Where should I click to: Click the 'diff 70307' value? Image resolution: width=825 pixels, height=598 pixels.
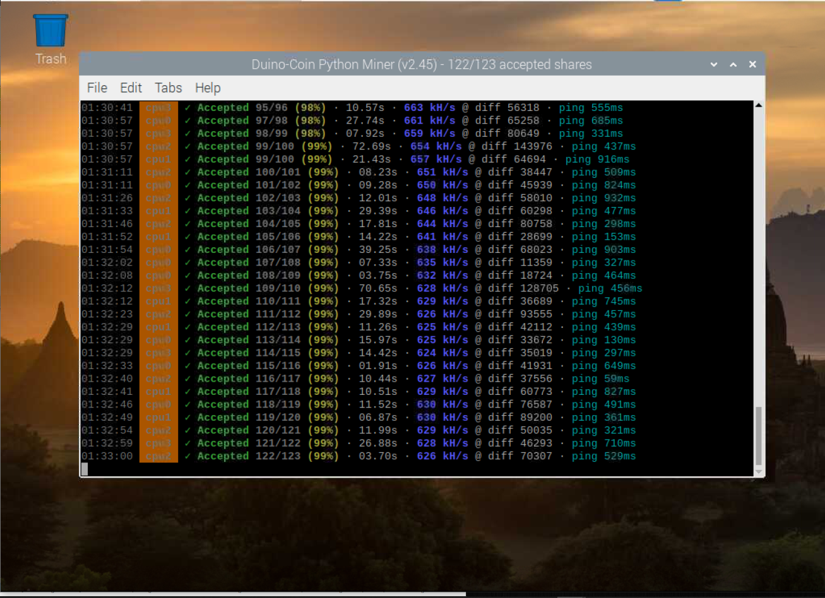click(513, 456)
